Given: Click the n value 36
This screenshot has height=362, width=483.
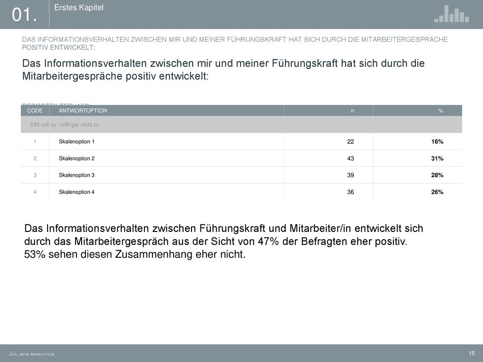Looking at the screenshot, I should coord(350,192).
